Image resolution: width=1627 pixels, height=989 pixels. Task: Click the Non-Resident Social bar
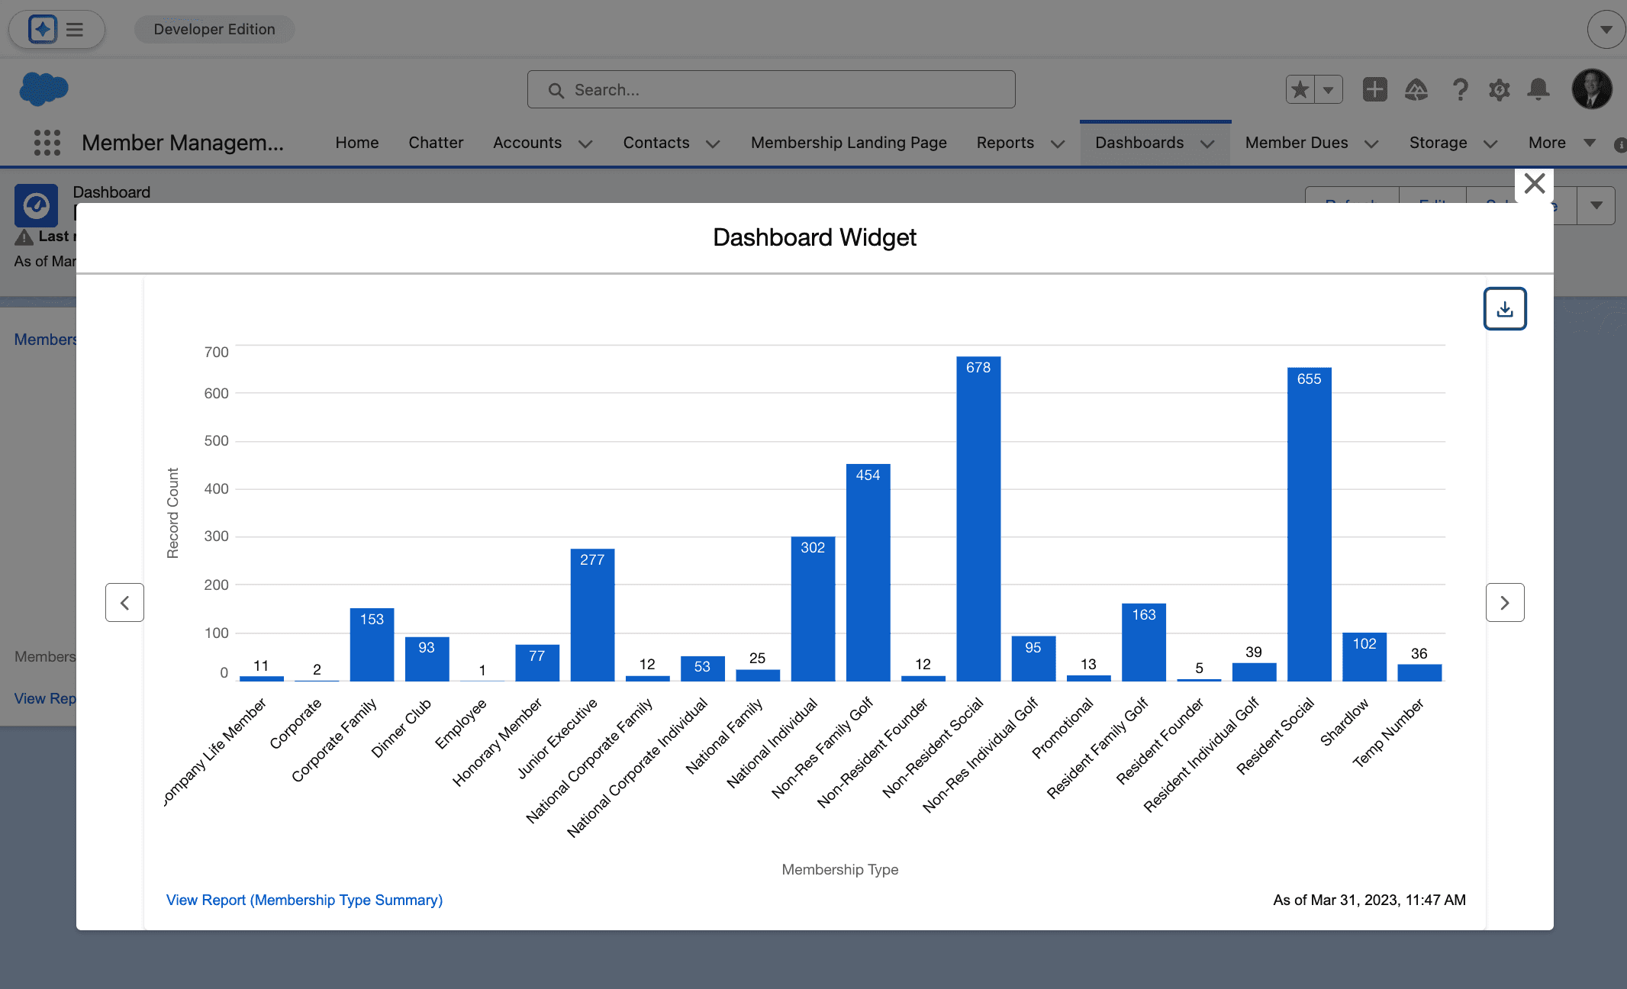click(x=978, y=519)
